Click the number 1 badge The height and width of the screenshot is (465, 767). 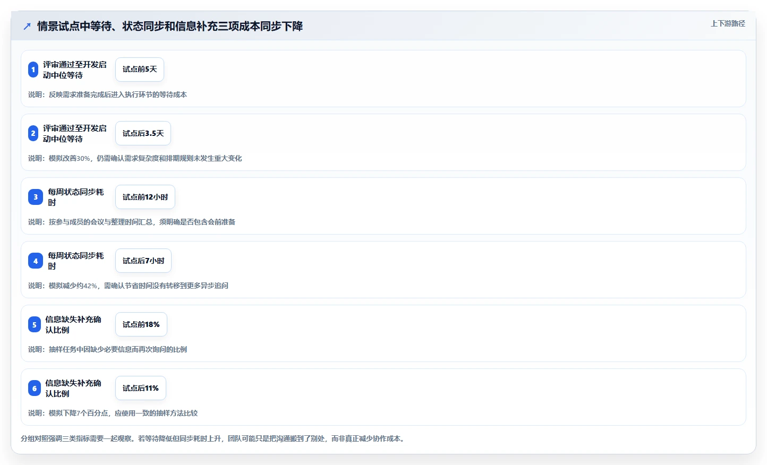pyautogui.click(x=33, y=70)
